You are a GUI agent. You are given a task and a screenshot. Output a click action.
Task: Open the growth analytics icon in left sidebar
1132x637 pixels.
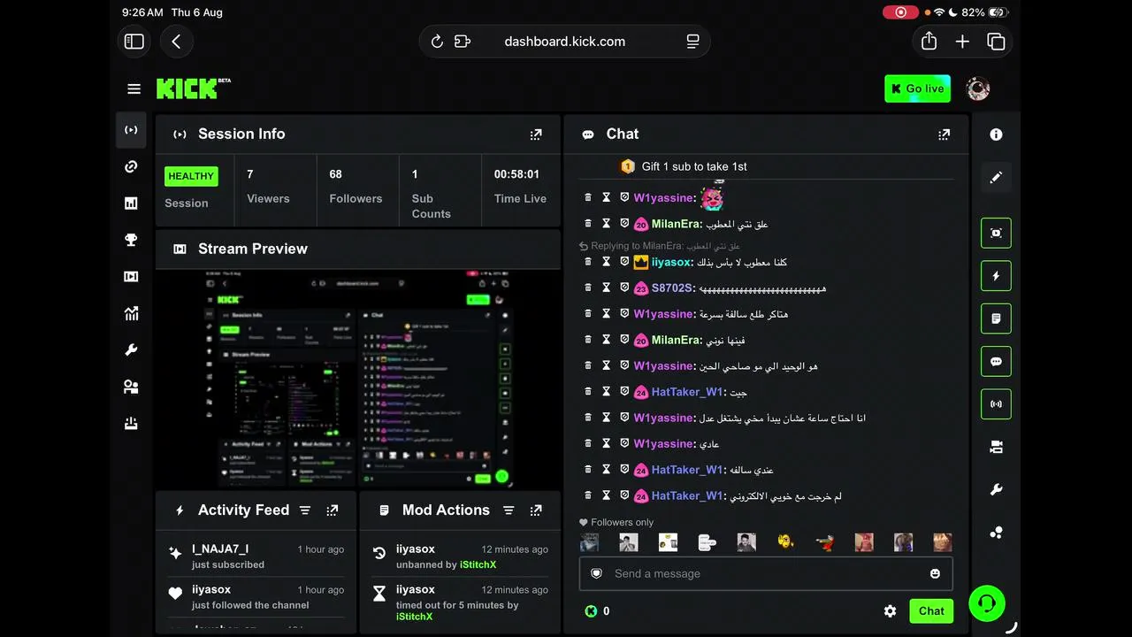point(131,313)
